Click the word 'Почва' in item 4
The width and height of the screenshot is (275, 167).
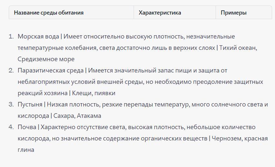point(27,127)
